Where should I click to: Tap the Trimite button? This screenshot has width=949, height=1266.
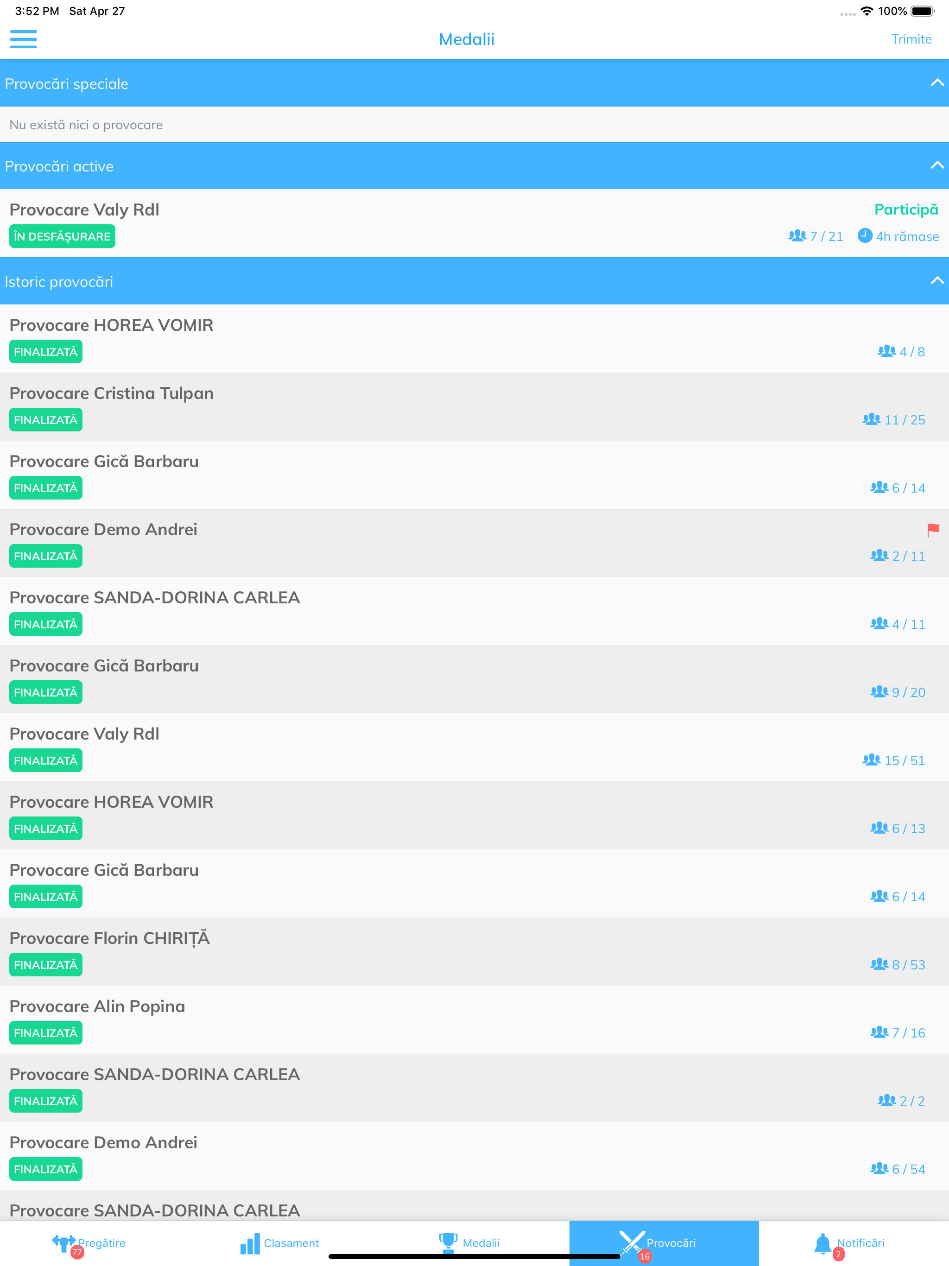[x=911, y=39]
